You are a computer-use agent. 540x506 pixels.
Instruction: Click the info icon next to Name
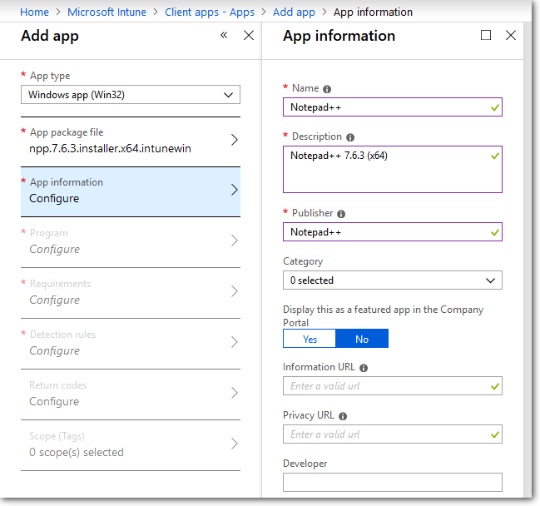(327, 89)
